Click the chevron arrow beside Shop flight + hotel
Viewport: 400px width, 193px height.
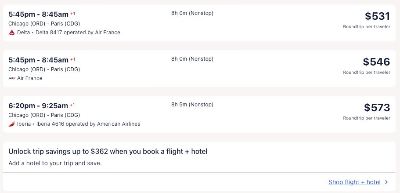coord(386,182)
